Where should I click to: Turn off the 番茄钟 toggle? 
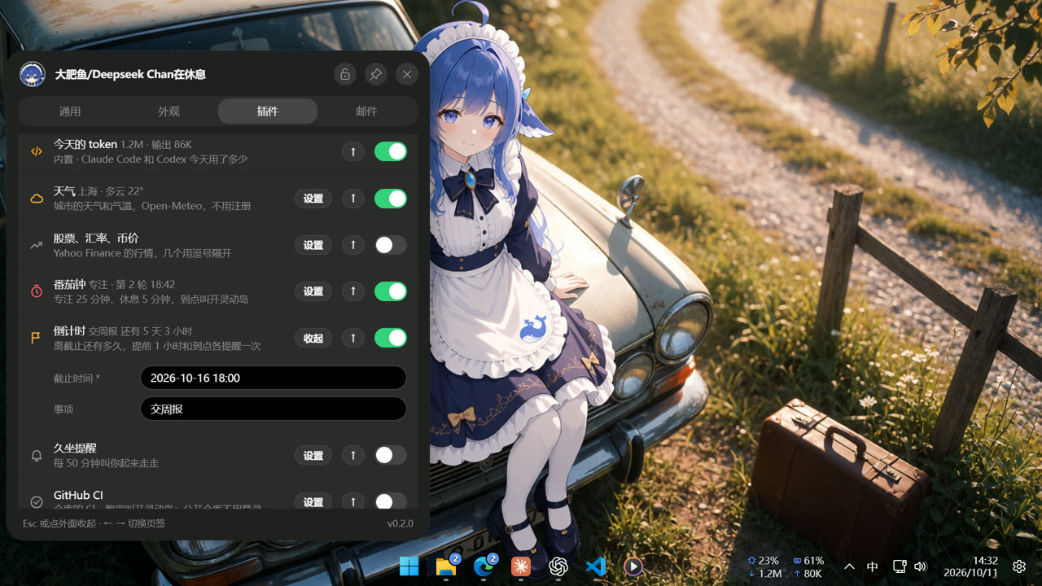[x=391, y=291]
